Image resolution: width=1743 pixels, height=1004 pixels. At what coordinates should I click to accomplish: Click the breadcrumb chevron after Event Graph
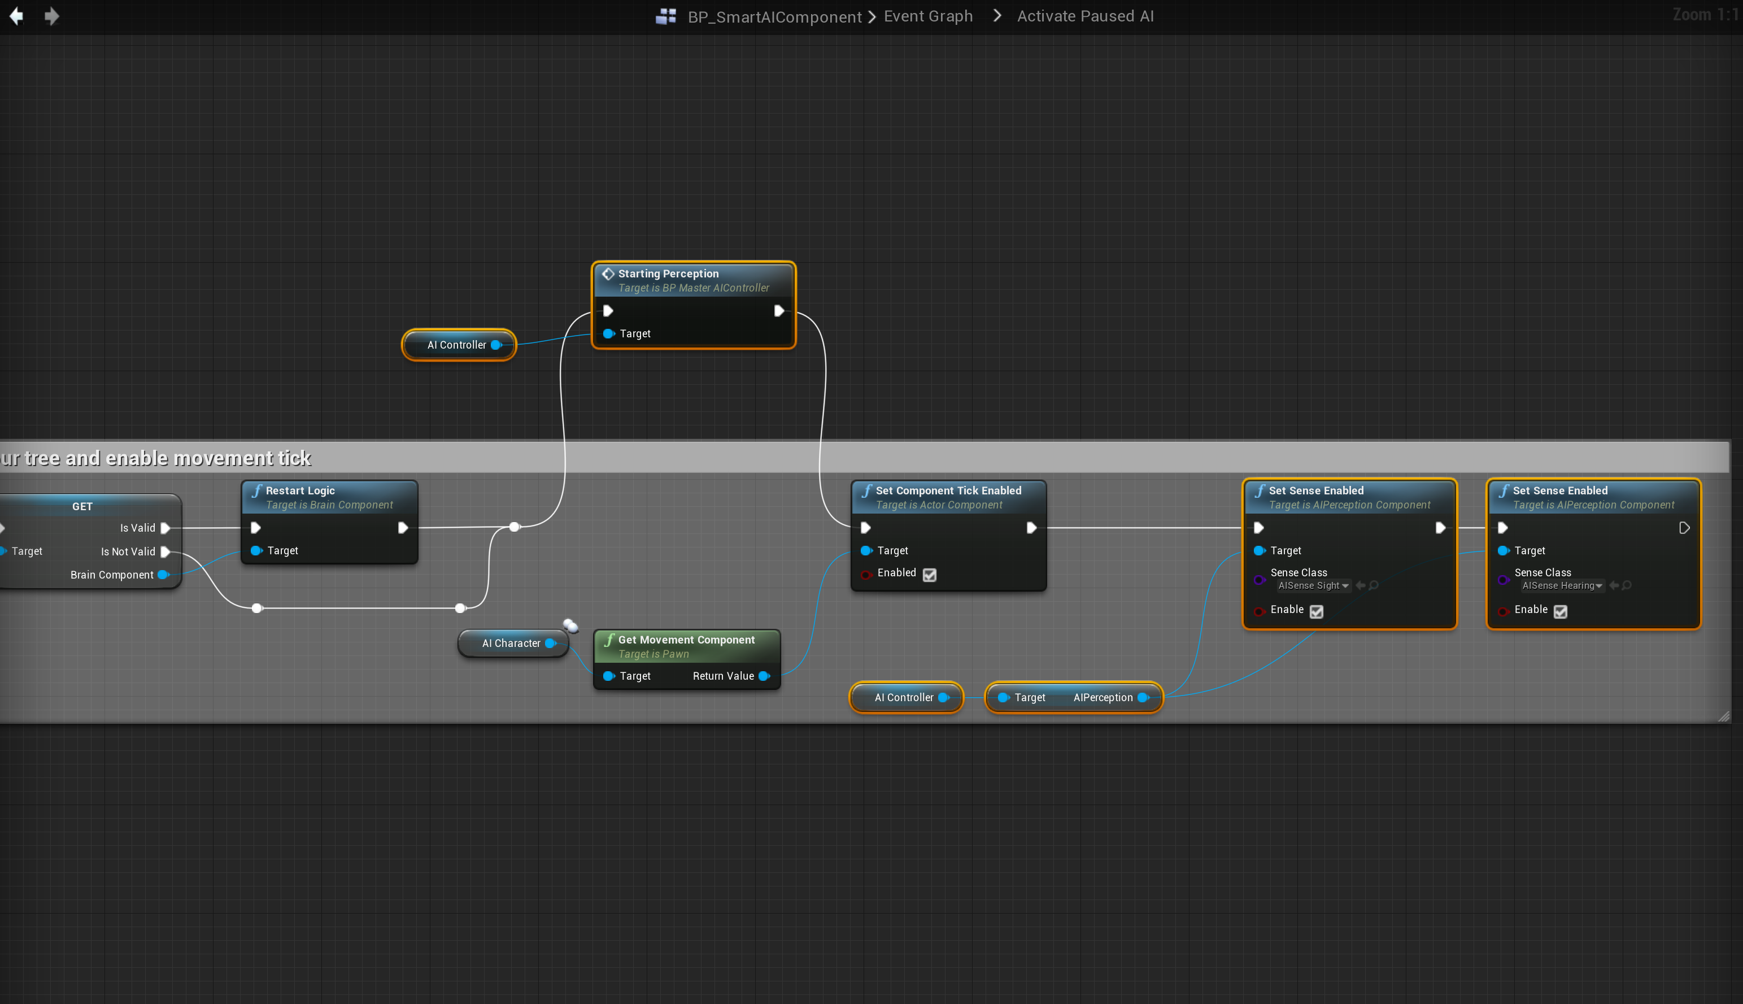point(996,16)
